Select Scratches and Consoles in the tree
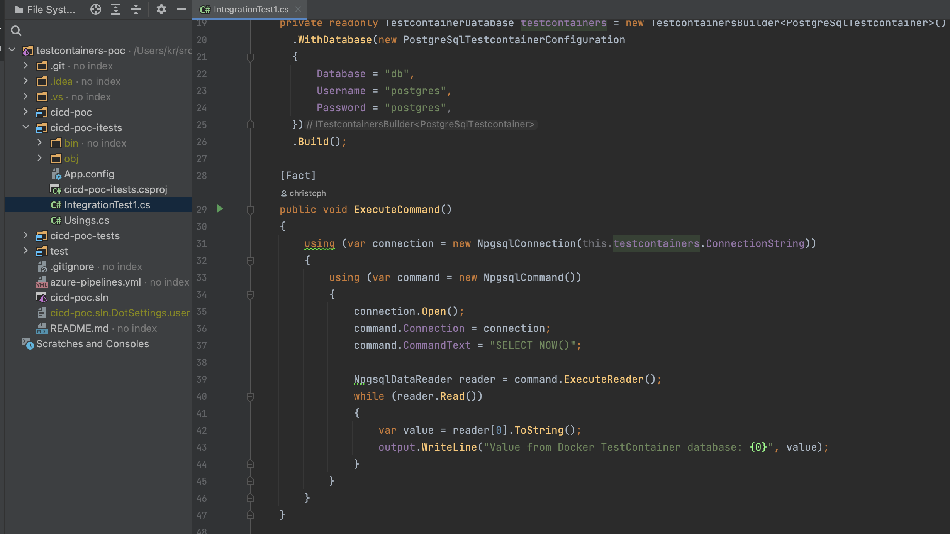 pyautogui.click(x=93, y=343)
